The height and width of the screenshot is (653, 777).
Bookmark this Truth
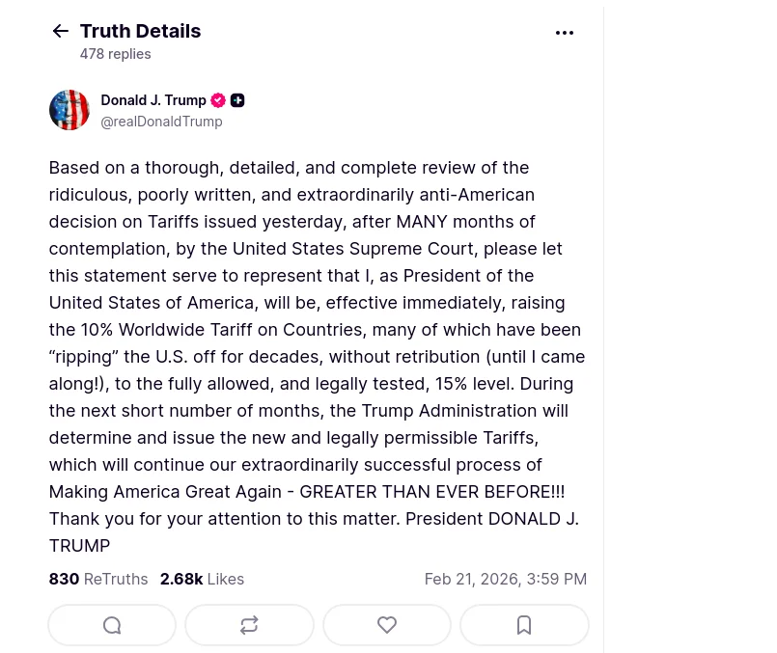(x=524, y=625)
